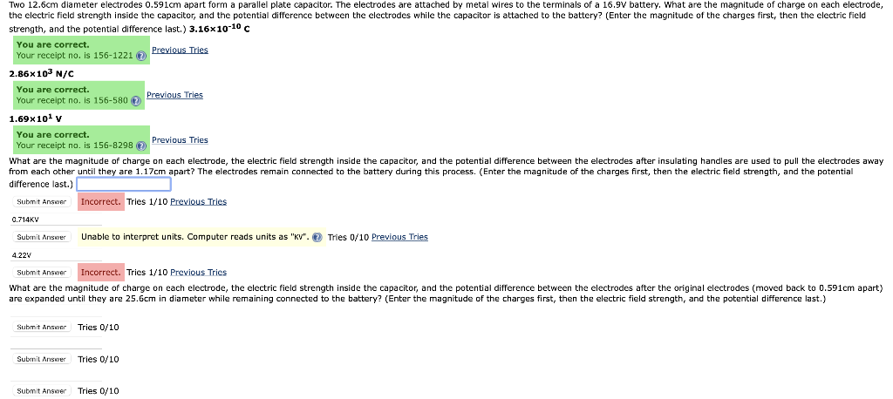The image size is (893, 399).
Task: Open help icon beside receipt 156-8298
Action: coord(141,145)
